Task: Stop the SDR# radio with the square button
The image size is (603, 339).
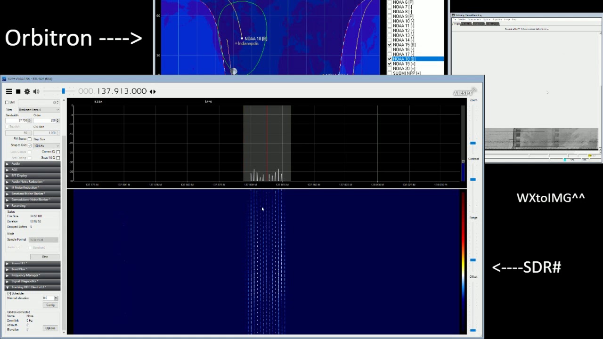Action: click(18, 91)
